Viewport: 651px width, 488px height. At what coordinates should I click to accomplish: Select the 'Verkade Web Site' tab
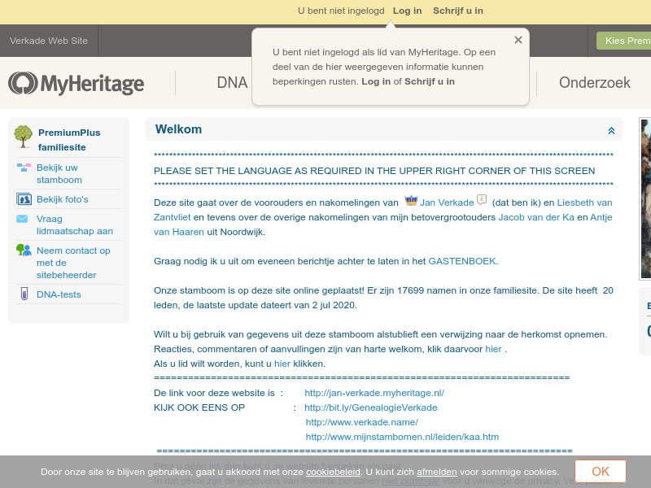(x=48, y=40)
